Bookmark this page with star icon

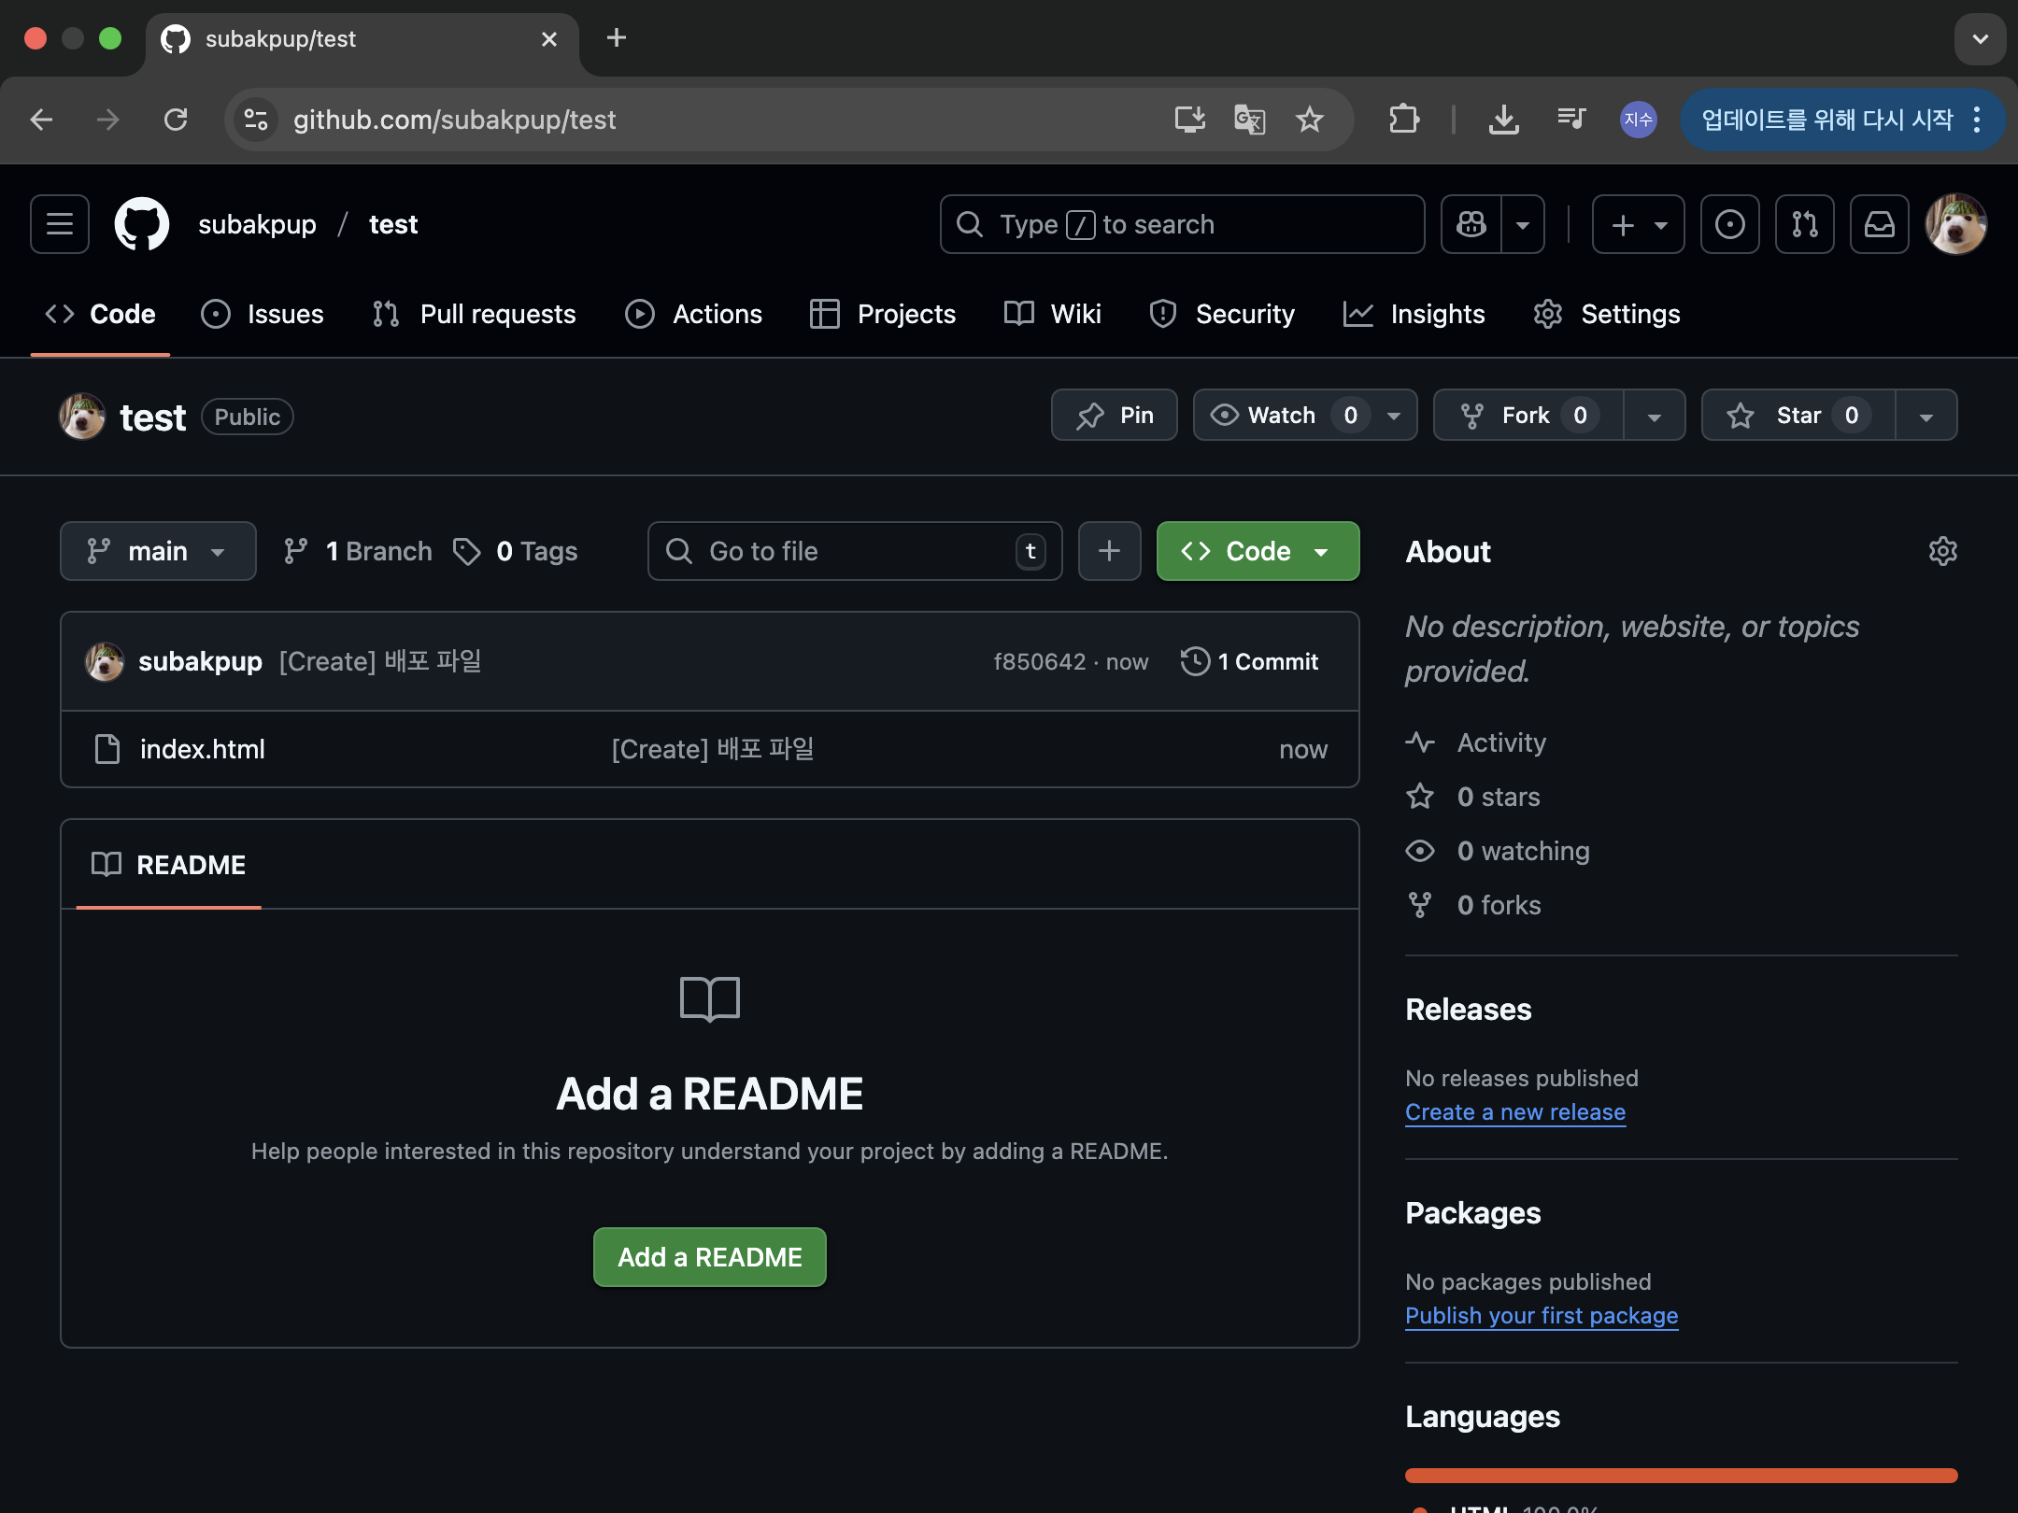tap(1309, 120)
